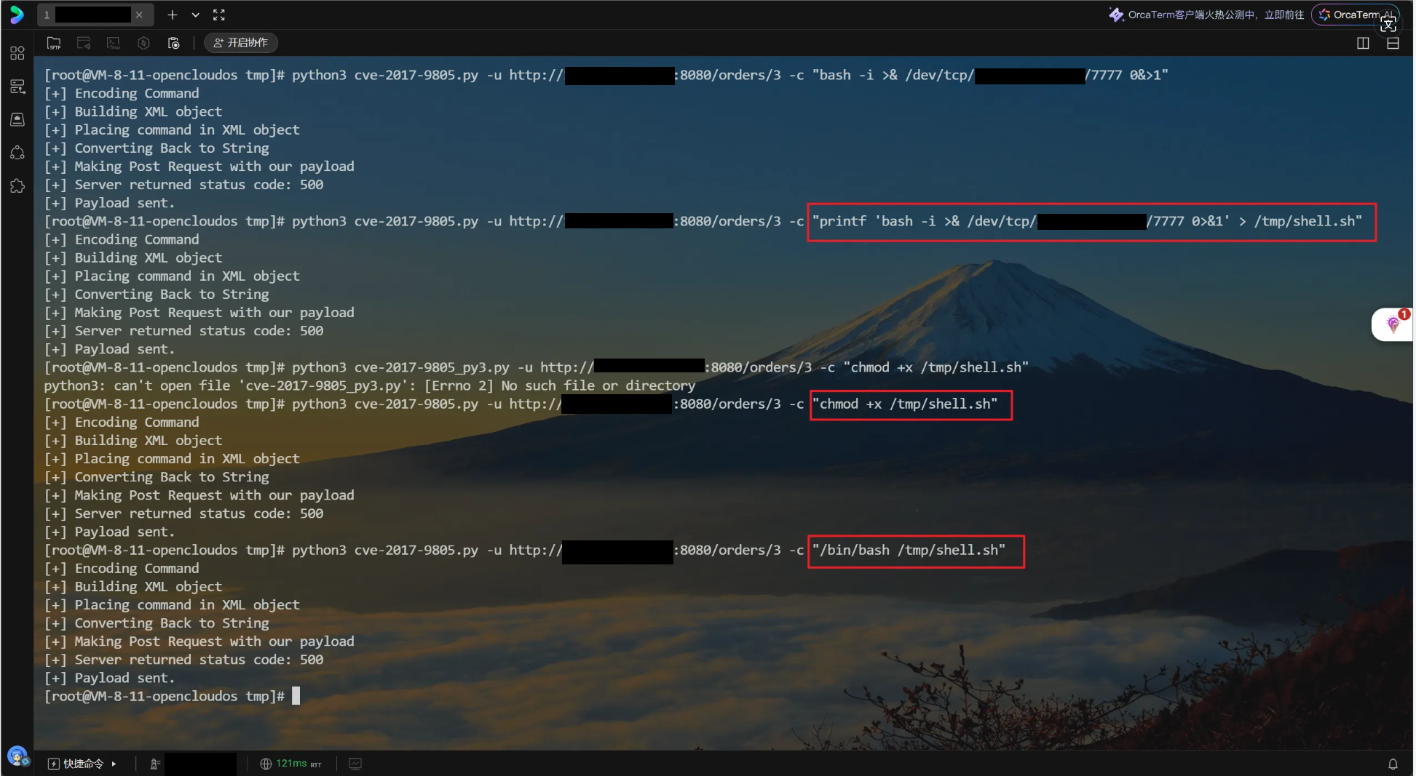Launch the Tmux session toolbar icon
The image size is (1416, 776).
click(x=114, y=43)
